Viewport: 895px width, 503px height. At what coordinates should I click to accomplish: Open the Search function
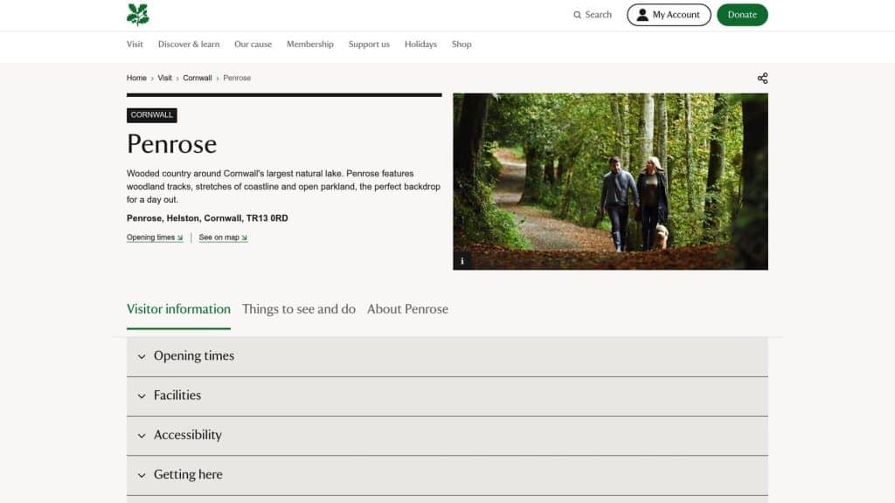pos(592,15)
